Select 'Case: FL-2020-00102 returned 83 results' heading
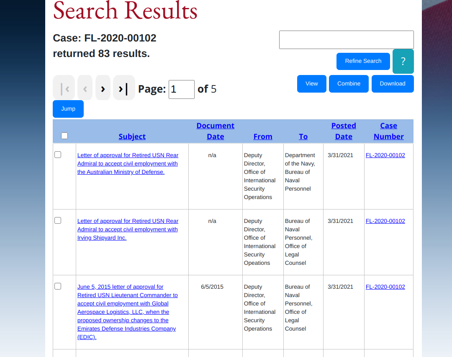Image resolution: width=452 pixels, height=357 pixels. coord(105,46)
